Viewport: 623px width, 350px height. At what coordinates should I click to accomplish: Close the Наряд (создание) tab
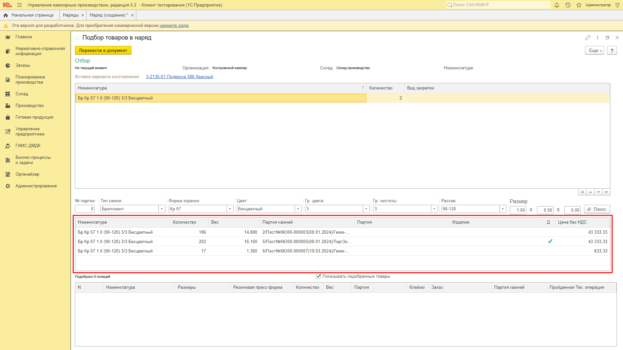point(132,15)
